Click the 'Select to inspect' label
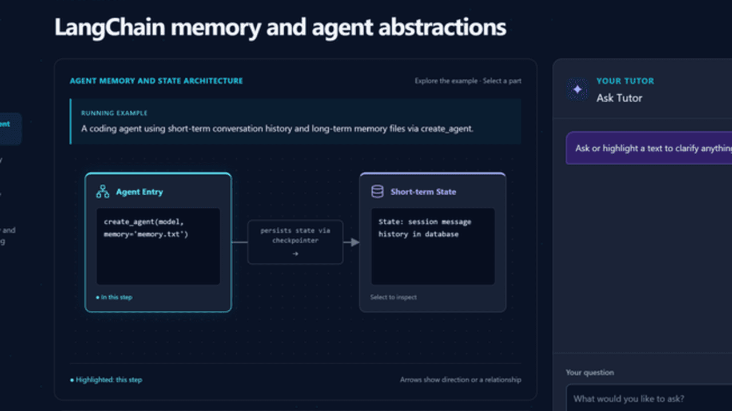The width and height of the screenshot is (732, 411). pos(393,297)
